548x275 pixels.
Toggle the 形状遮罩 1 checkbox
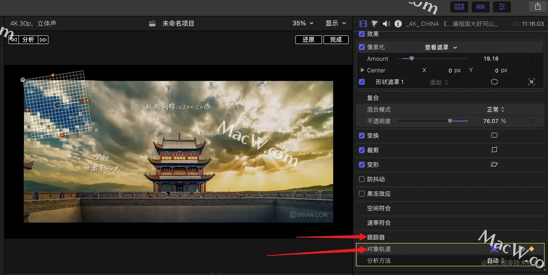point(362,82)
